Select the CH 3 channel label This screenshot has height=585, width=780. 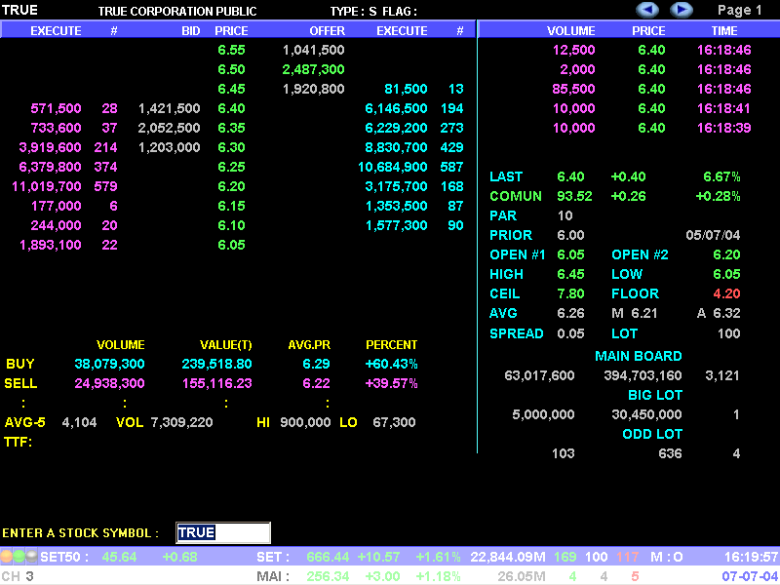coord(18,576)
